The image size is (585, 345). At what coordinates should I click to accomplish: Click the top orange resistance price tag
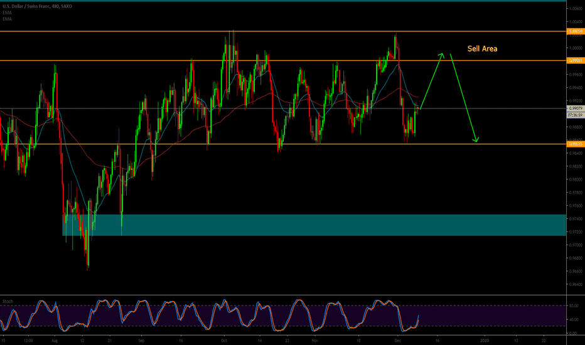(576, 31)
